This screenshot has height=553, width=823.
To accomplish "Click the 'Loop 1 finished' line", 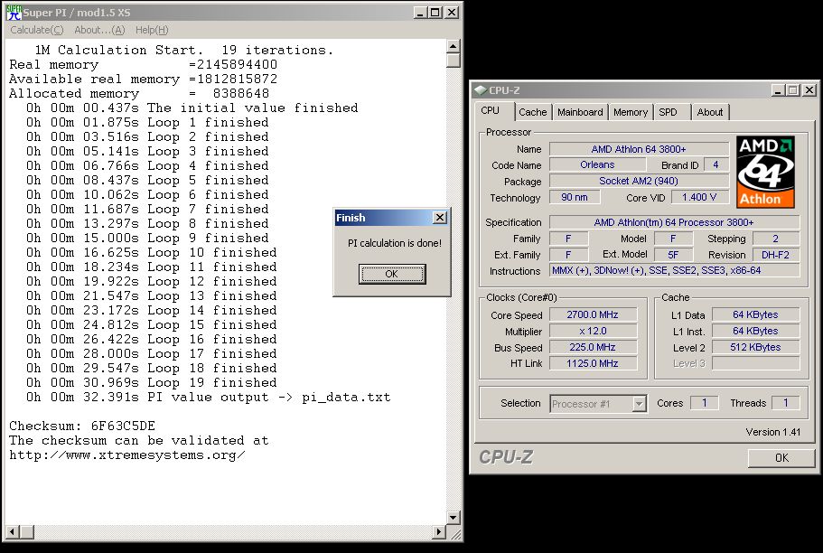I will coord(147,122).
